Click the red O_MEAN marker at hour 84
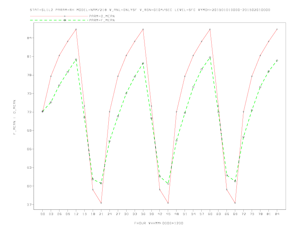The width and height of the screenshot is (302, 233). point(277,29)
